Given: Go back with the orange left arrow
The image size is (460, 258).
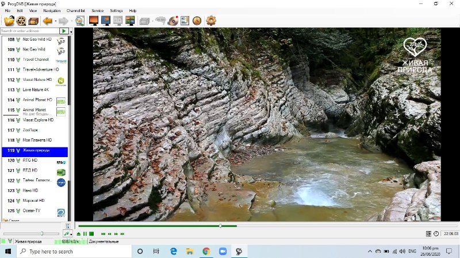Looking at the screenshot, I should 48,21.
